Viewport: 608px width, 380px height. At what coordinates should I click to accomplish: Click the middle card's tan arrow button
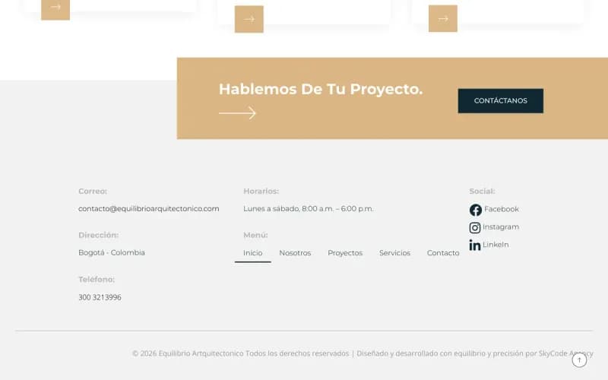[x=249, y=19]
